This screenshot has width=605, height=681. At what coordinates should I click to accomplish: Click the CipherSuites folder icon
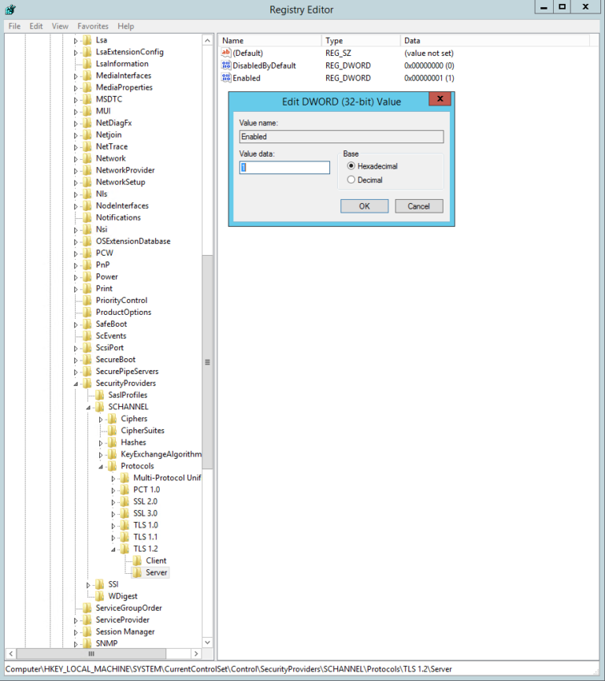[112, 431]
